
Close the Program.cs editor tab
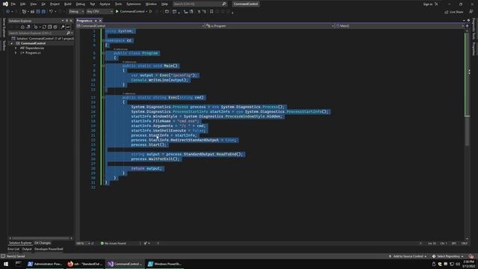100,20
